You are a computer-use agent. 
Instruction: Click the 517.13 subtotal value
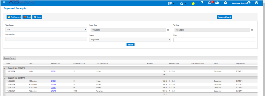coord(165,94)
